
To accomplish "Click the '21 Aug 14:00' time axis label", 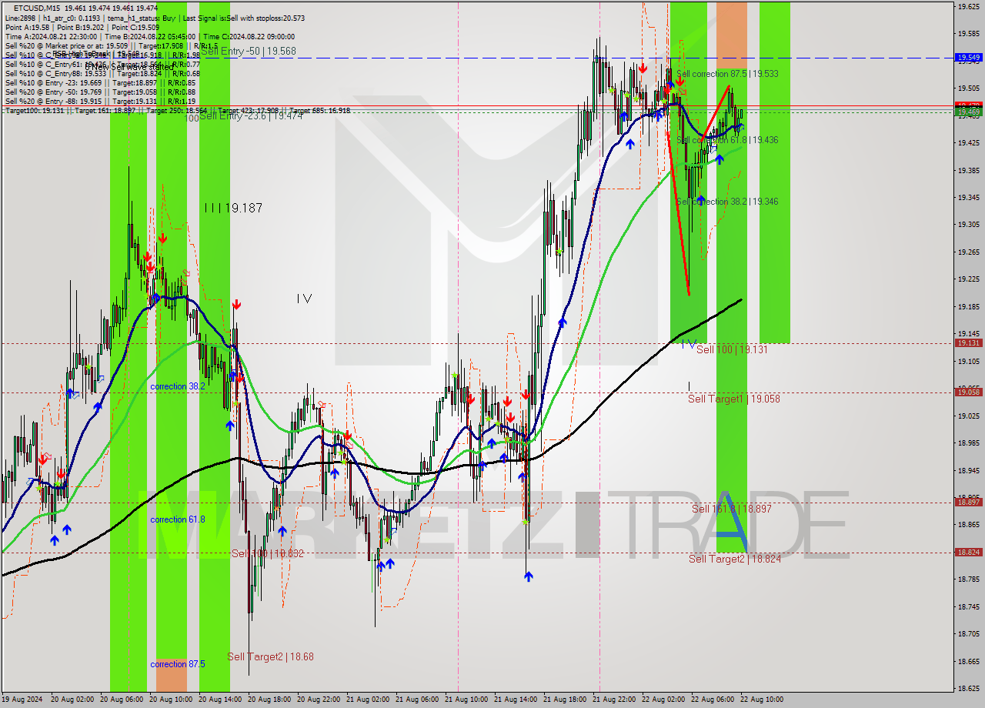I will coord(516,700).
